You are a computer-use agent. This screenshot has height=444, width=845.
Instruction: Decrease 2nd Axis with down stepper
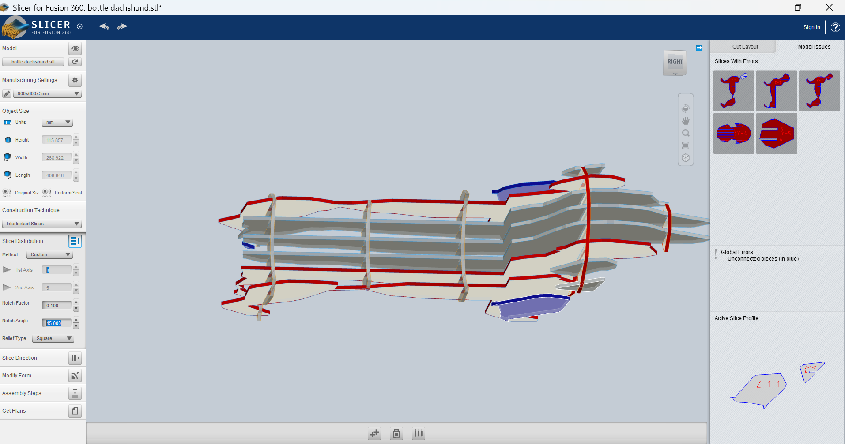76,291
